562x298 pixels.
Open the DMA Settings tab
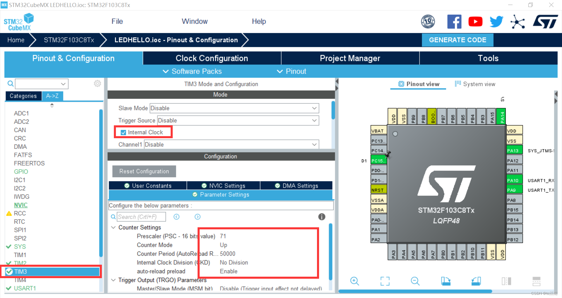click(x=296, y=186)
